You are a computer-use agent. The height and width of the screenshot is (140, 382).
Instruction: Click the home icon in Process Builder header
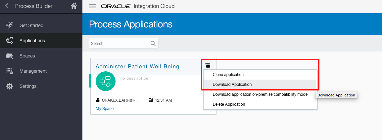click(74, 6)
